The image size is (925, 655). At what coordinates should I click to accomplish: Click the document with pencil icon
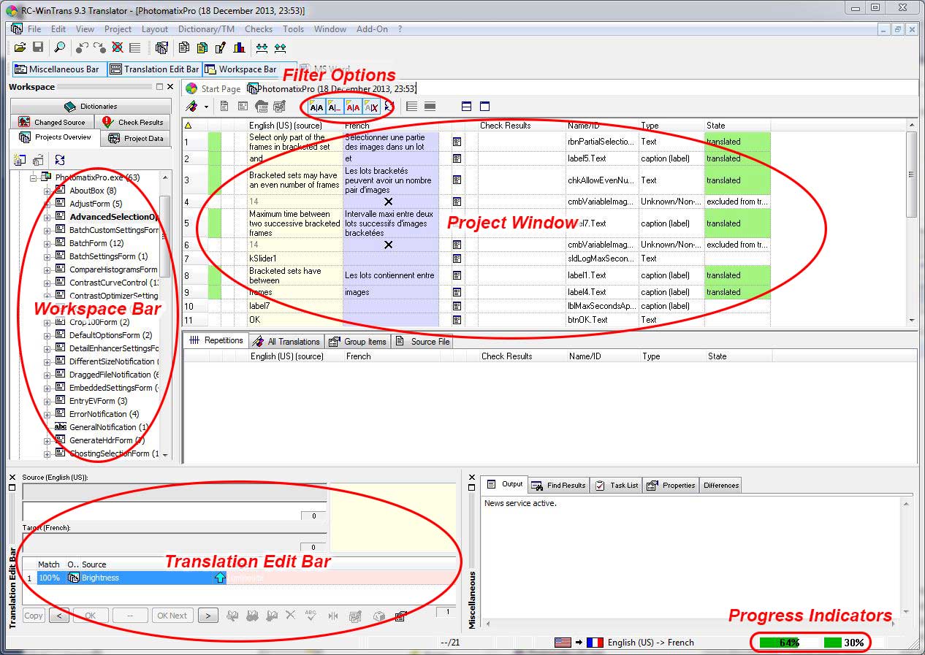tap(220, 47)
